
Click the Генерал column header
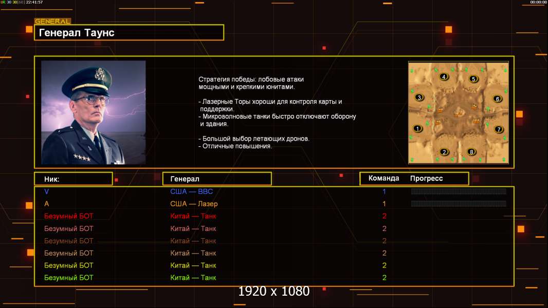coord(217,179)
